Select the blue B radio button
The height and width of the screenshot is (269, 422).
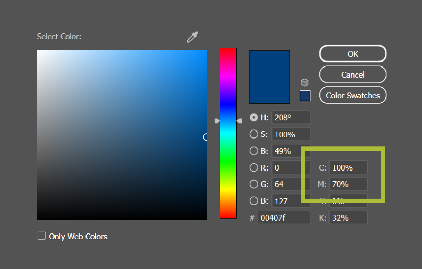[254, 201]
